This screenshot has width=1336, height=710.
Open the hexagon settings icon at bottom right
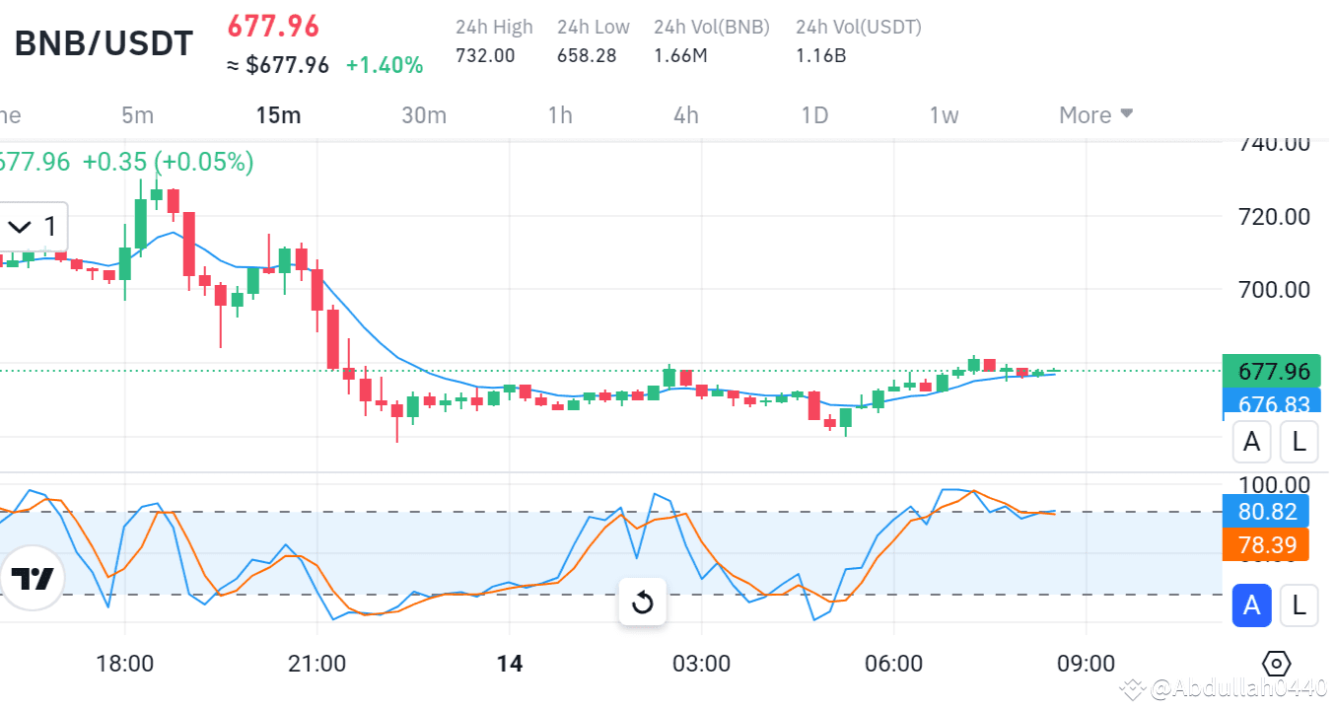[x=1278, y=666]
